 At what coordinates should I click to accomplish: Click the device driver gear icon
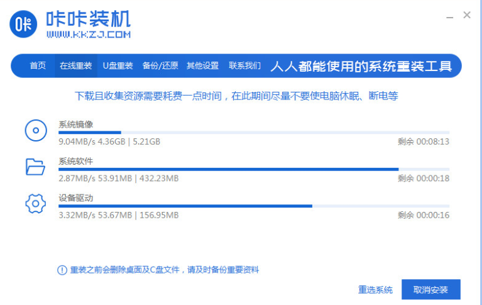(x=36, y=203)
